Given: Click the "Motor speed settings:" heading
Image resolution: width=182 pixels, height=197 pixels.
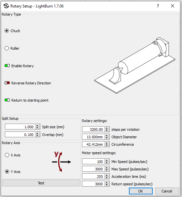Looking at the screenshot, I should (99, 153).
